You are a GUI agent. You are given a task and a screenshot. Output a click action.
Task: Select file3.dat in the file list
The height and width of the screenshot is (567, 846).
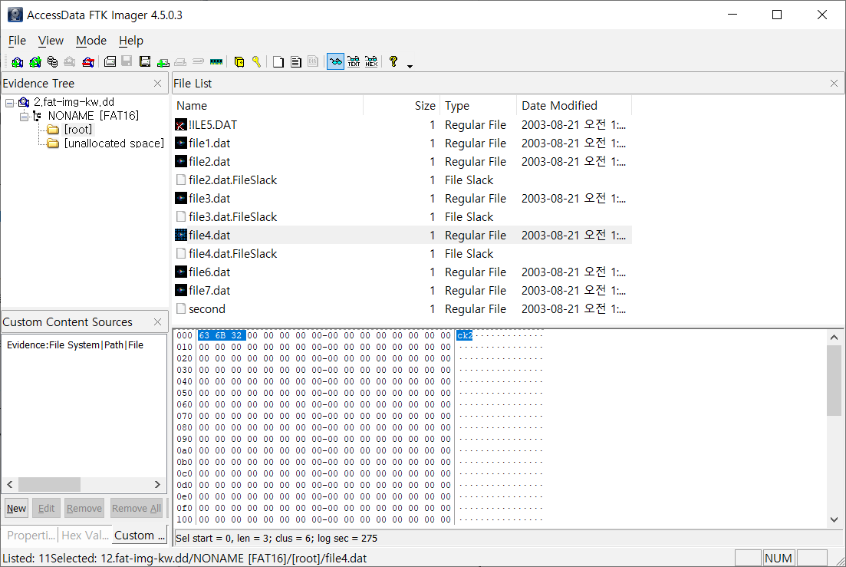point(209,199)
